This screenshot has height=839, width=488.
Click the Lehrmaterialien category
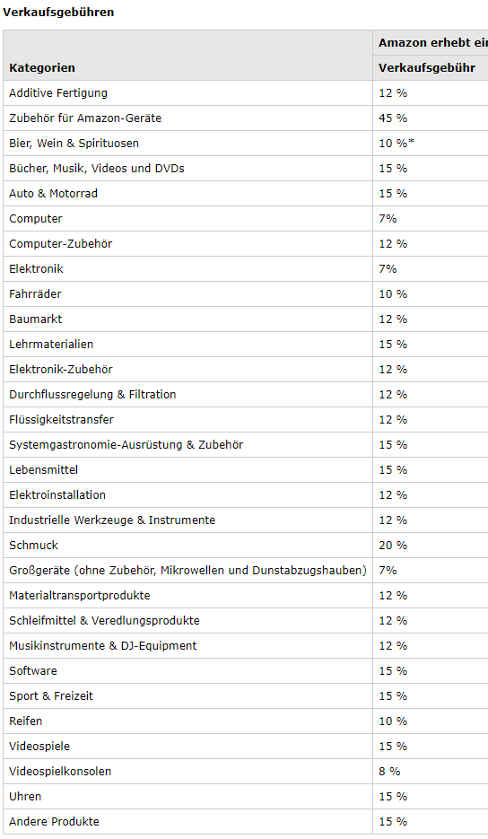(51, 345)
